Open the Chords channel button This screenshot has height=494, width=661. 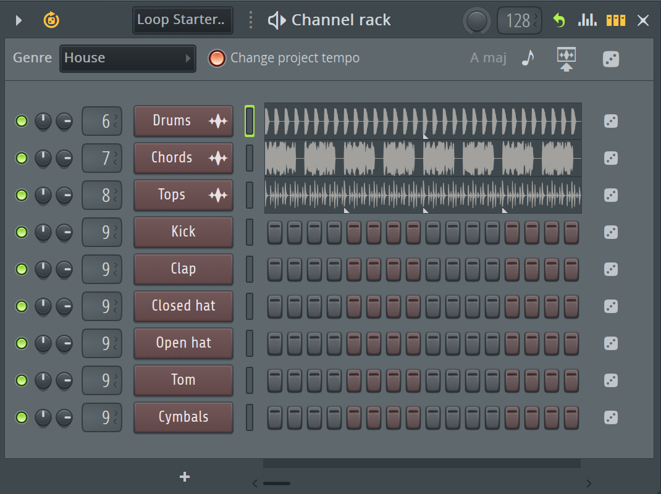183,158
